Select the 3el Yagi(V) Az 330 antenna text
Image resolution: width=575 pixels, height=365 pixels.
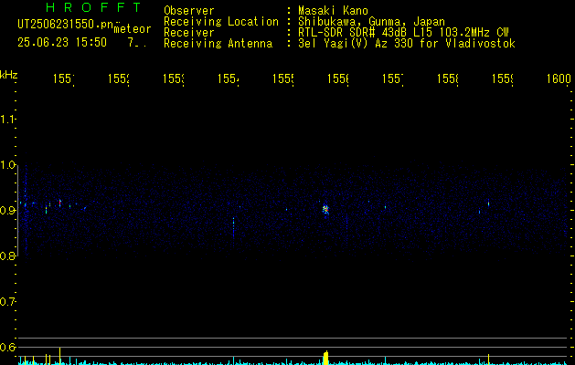[407, 44]
